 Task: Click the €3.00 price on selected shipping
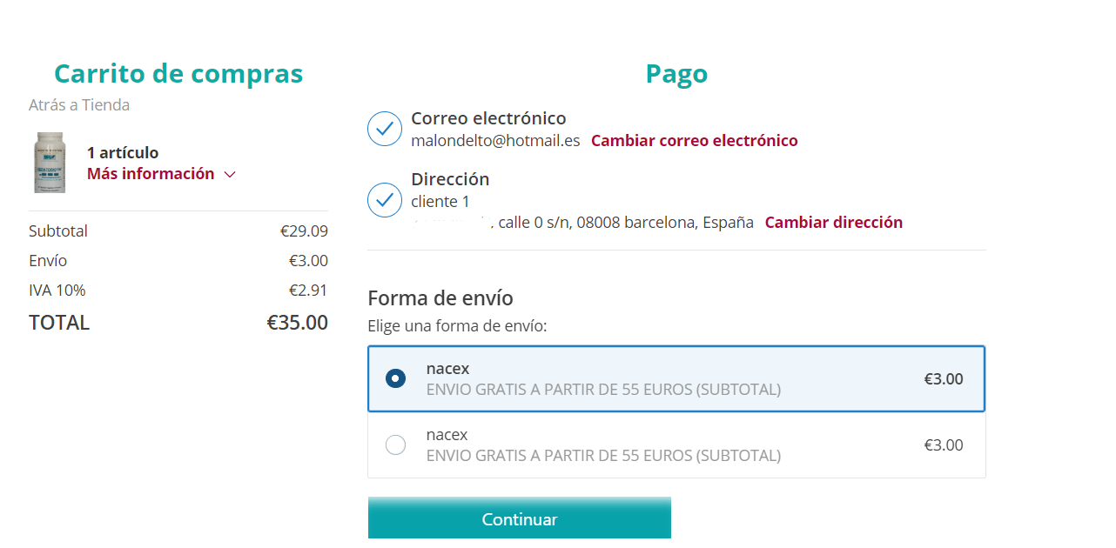[x=943, y=378]
